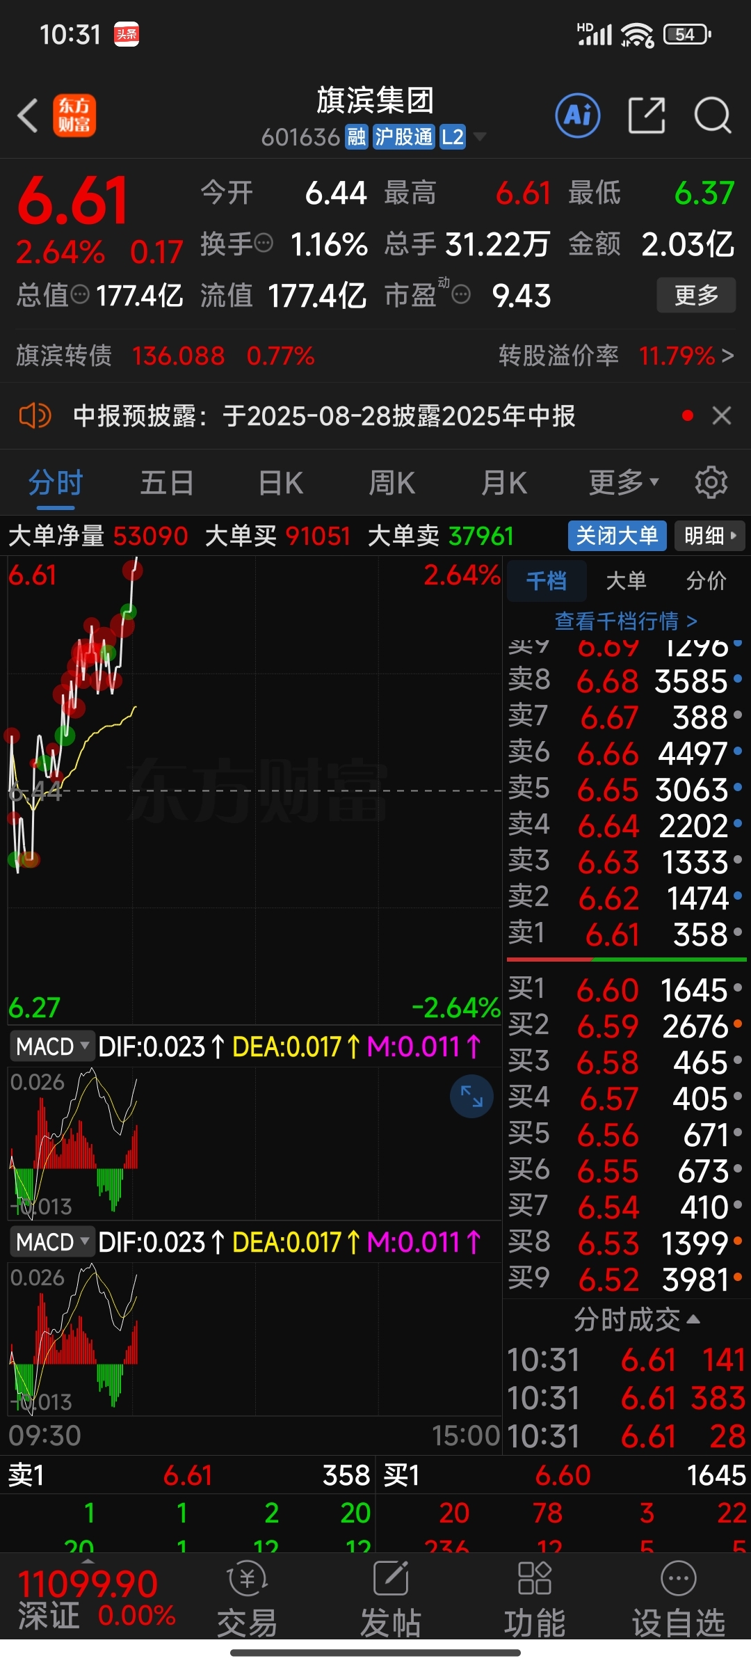Tap trade record 10:31 6.61 383
751x1670 pixels.
[x=625, y=1398]
